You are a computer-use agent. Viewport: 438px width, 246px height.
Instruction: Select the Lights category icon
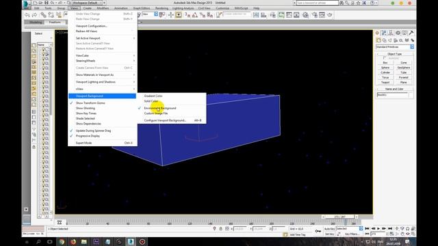[390, 40]
